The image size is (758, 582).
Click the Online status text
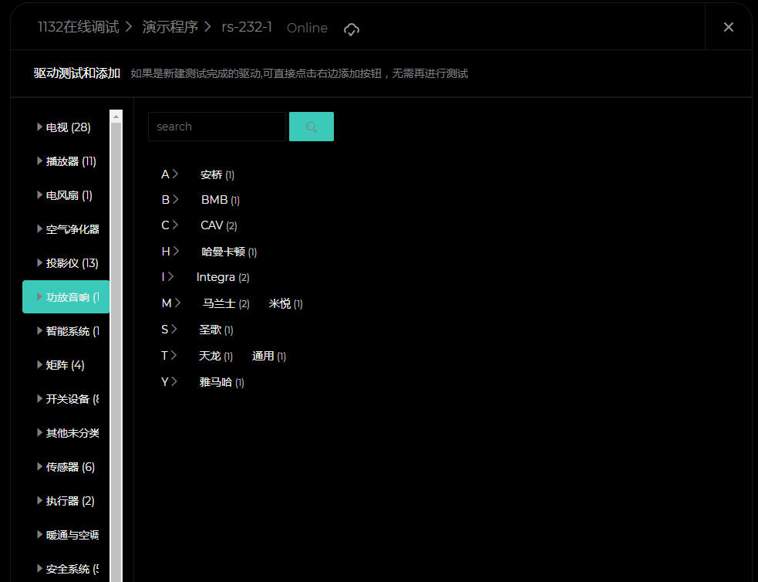point(307,28)
